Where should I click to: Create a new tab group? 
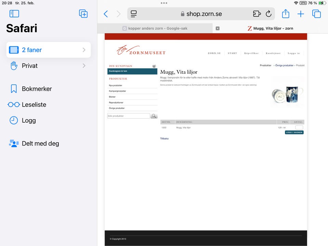pyautogui.click(x=83, y=14)
